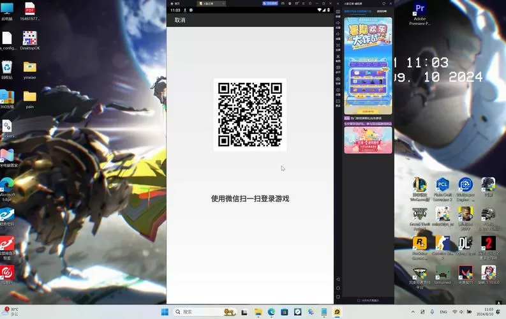Click the install APK sidebar icon

coord(338,80)
